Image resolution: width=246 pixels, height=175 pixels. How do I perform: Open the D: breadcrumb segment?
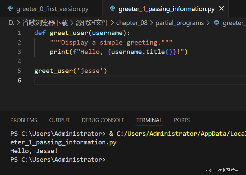[x=11, y=23]
